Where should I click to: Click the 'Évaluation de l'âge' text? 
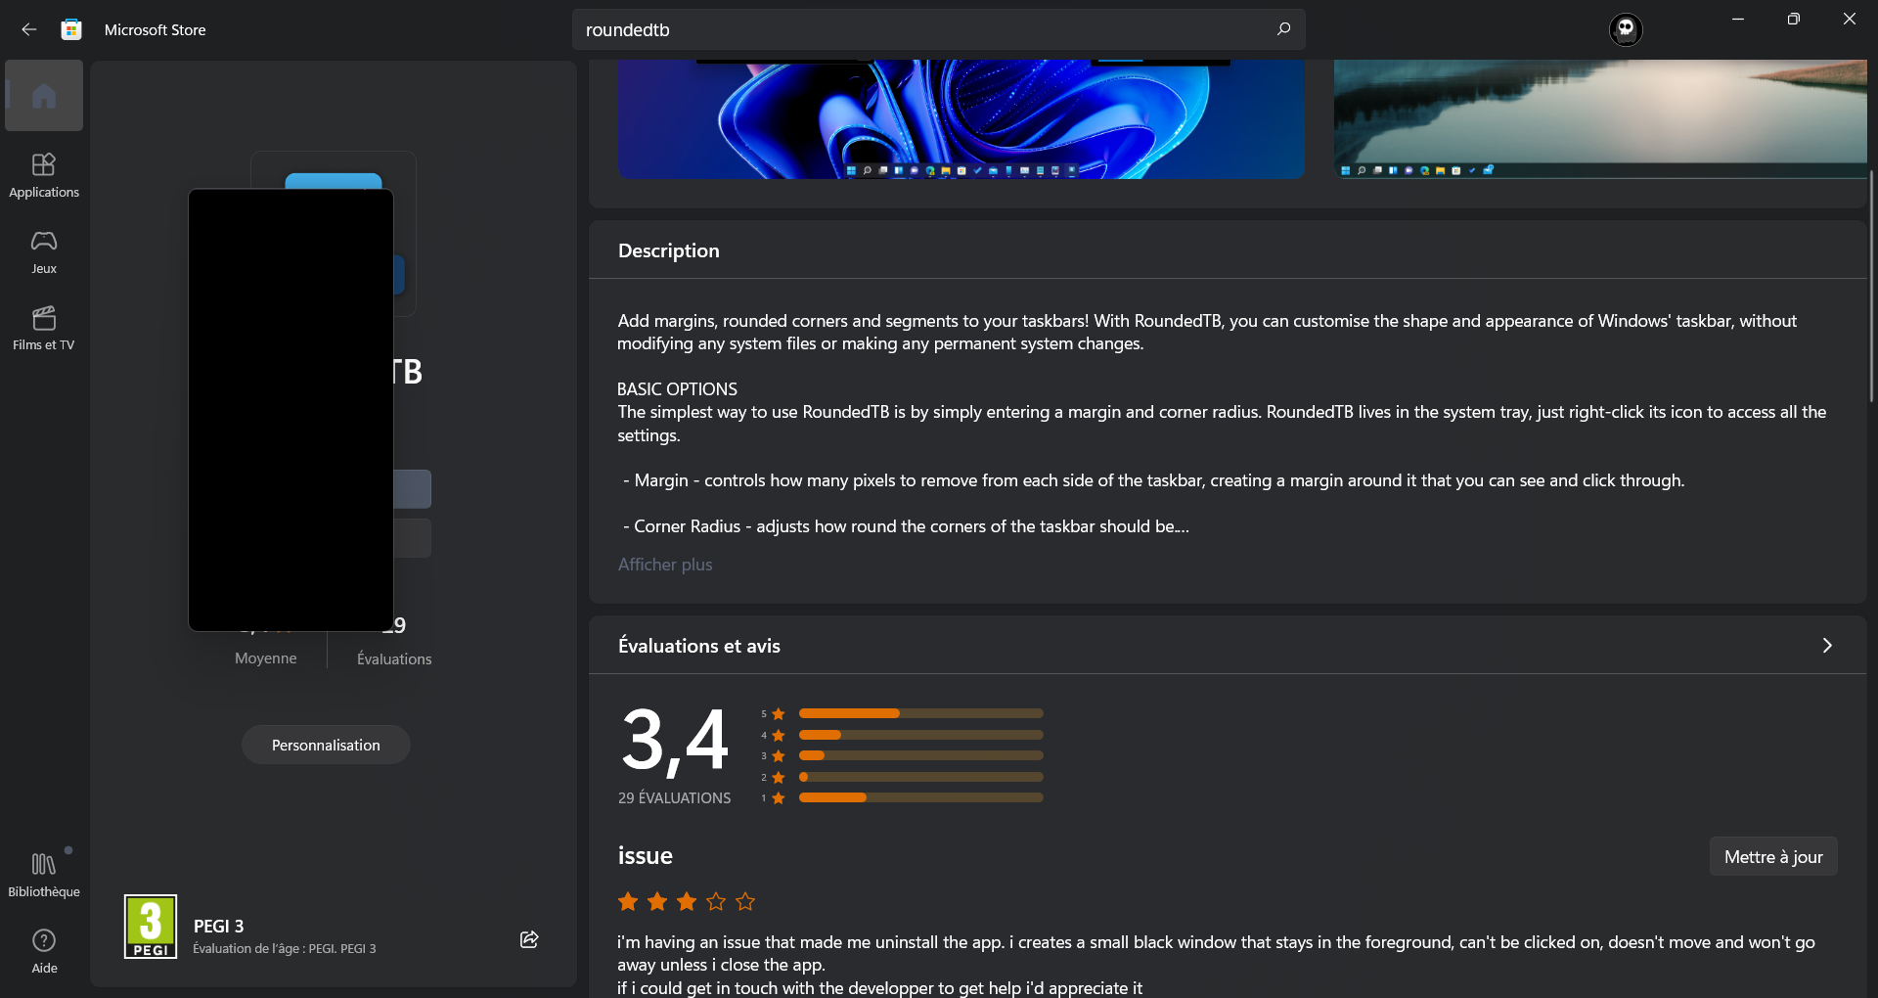coord(285,949)
